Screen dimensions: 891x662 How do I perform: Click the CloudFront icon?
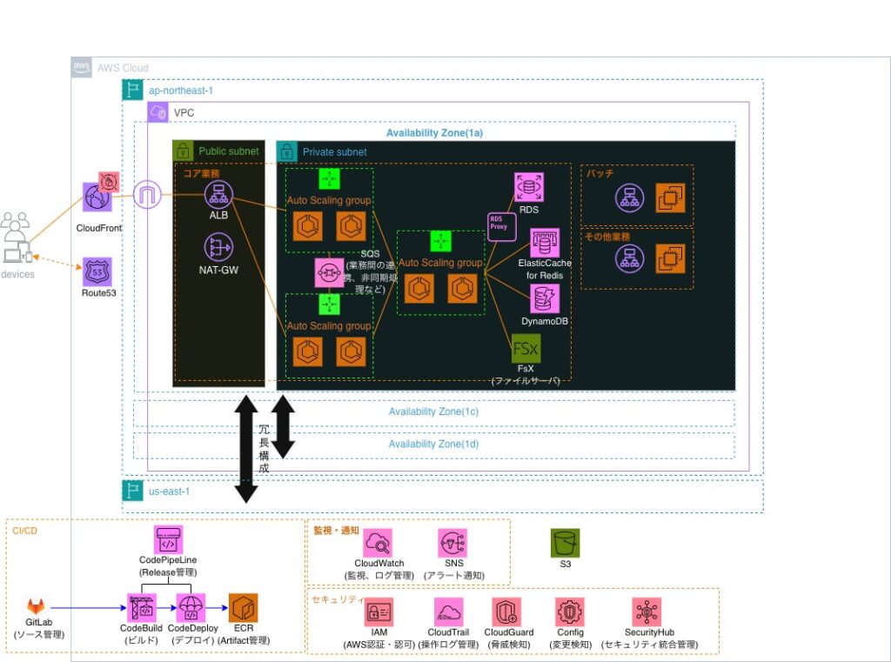point(97,197)
